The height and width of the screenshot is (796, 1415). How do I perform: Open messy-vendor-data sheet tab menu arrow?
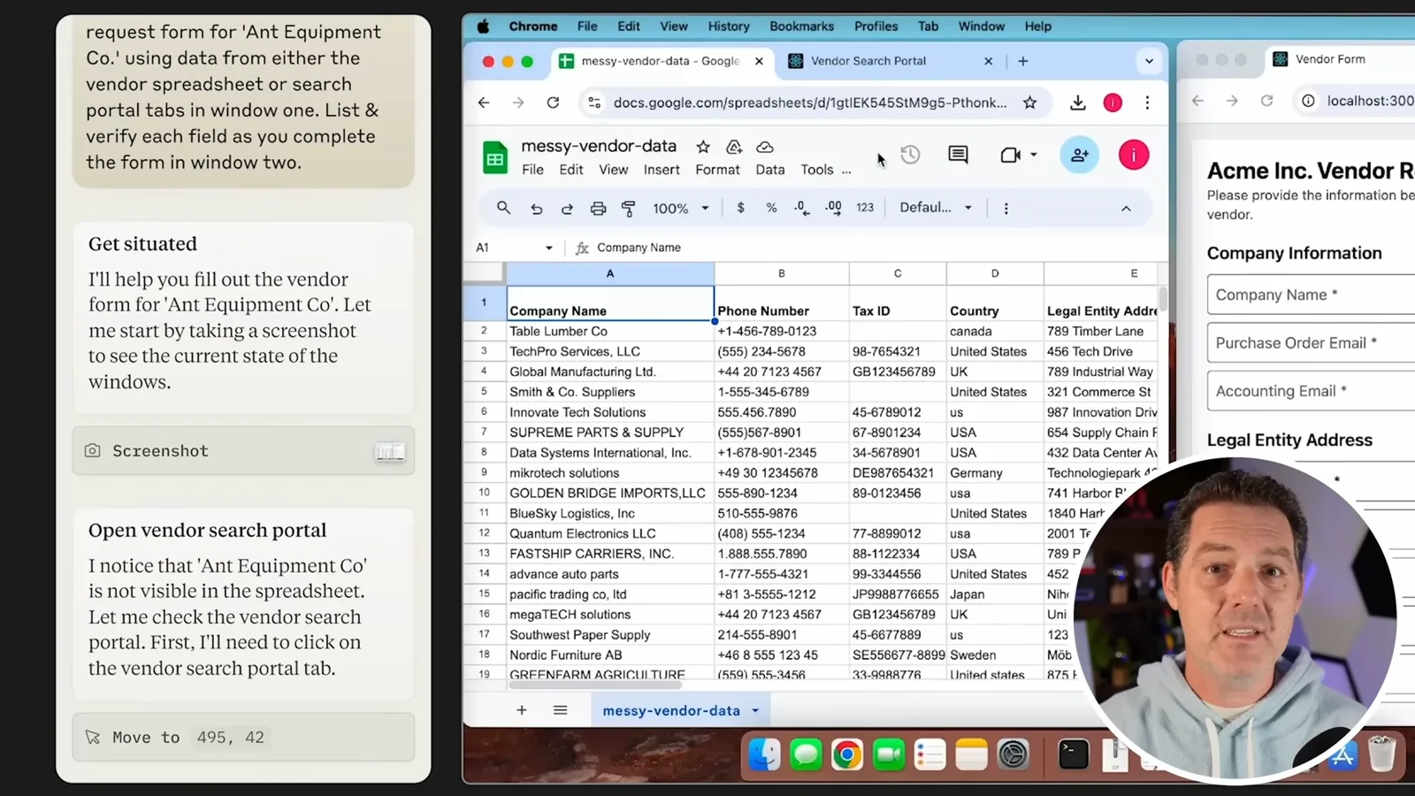point(755,711)
